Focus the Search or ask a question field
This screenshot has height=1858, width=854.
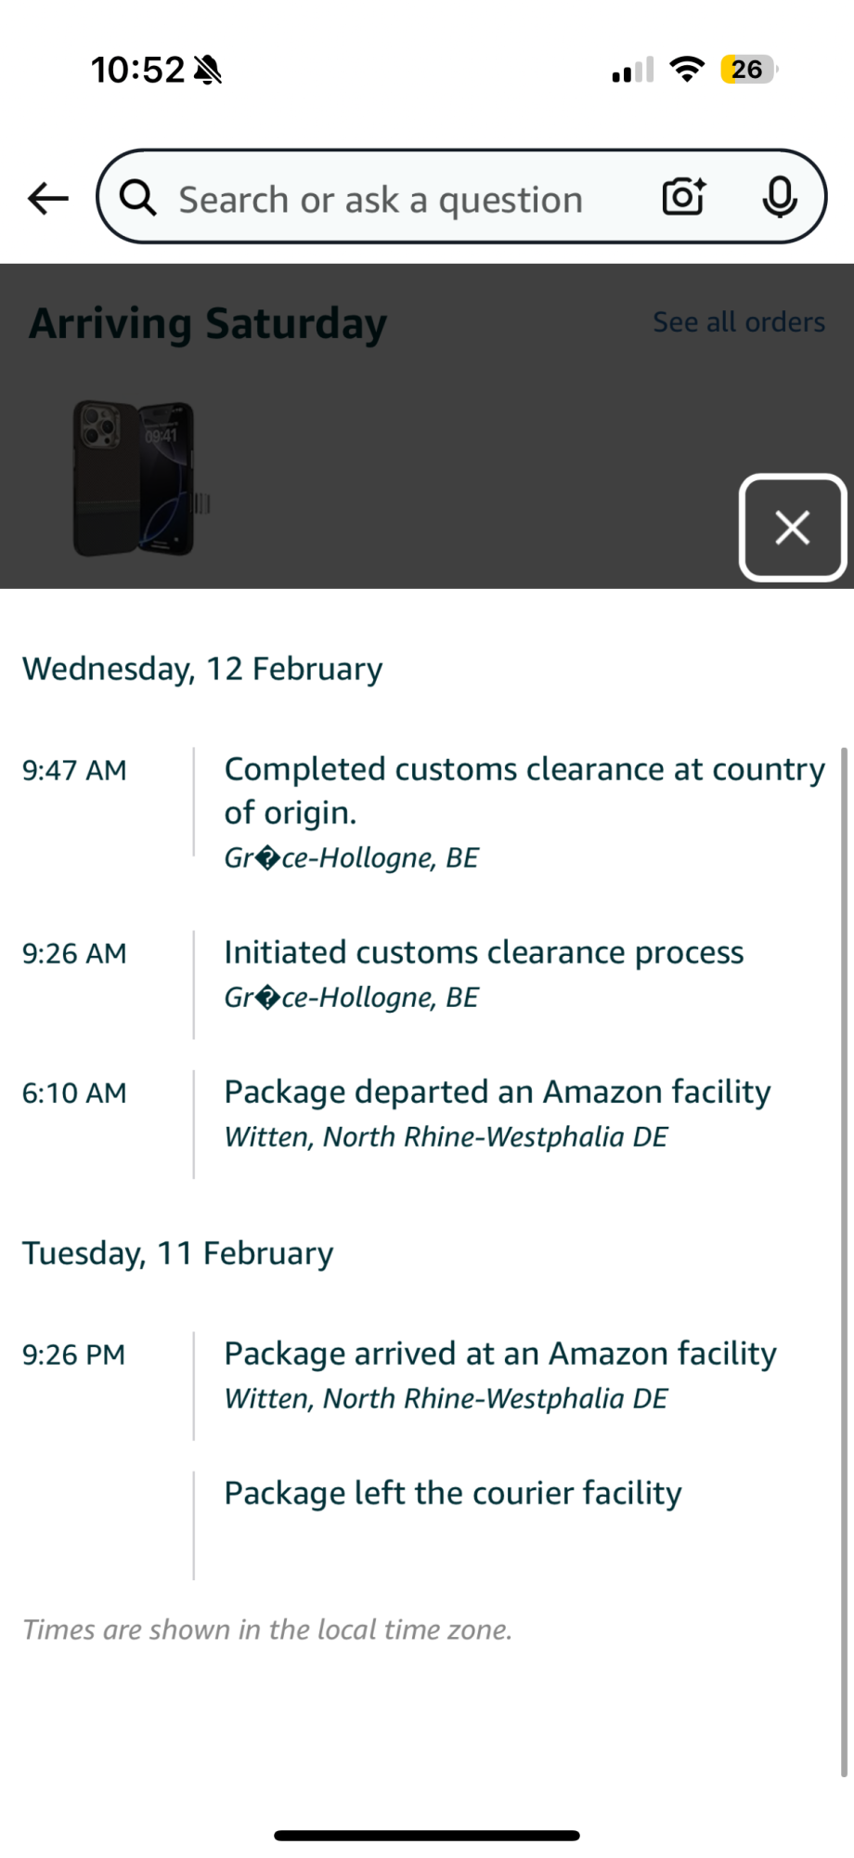click(x=461, y=197)
